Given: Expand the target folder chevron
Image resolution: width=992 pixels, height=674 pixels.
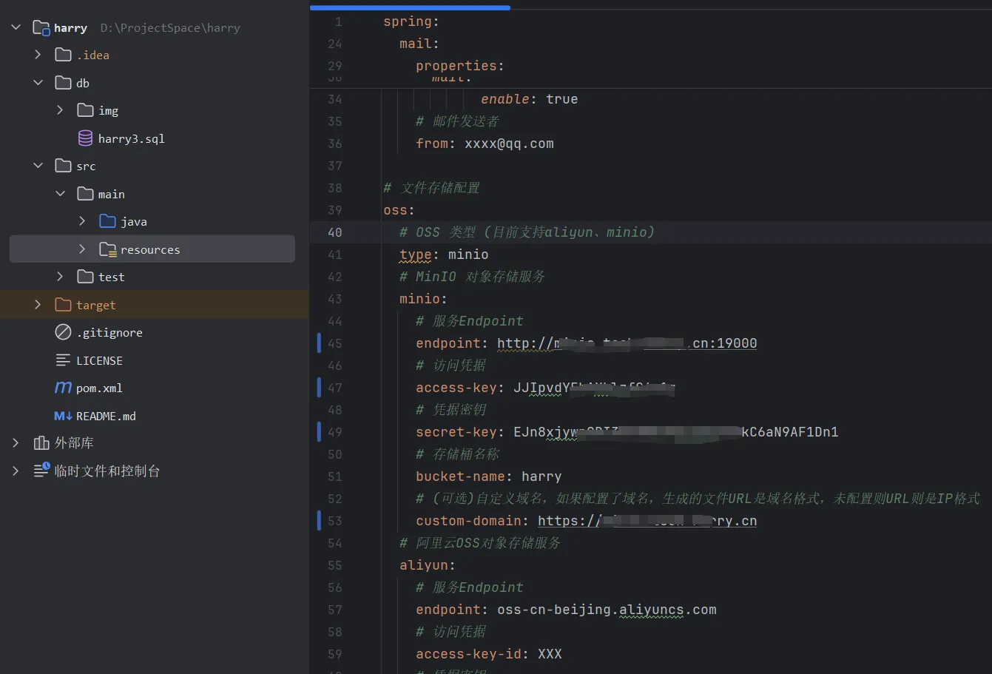Looking at the screenshot, I should click(38, 305).
